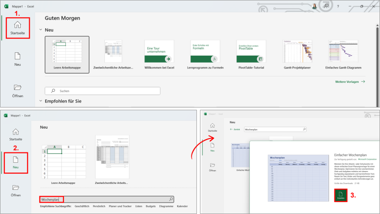Screen dimensions: 380x214
Task: Open PivotTable-Tutorial template
Action: pyautogui.click(x=251, y=55)
